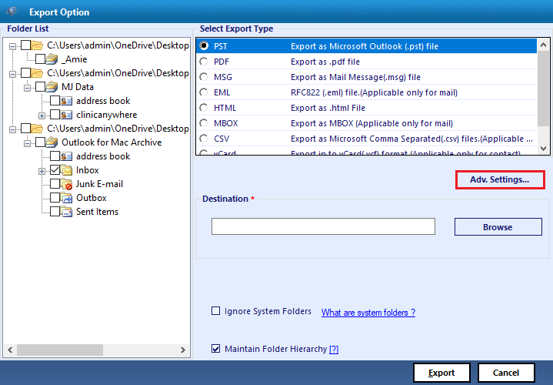Click the app logo in the title bar
The image size is (553, 385).
tap(12, 12)
